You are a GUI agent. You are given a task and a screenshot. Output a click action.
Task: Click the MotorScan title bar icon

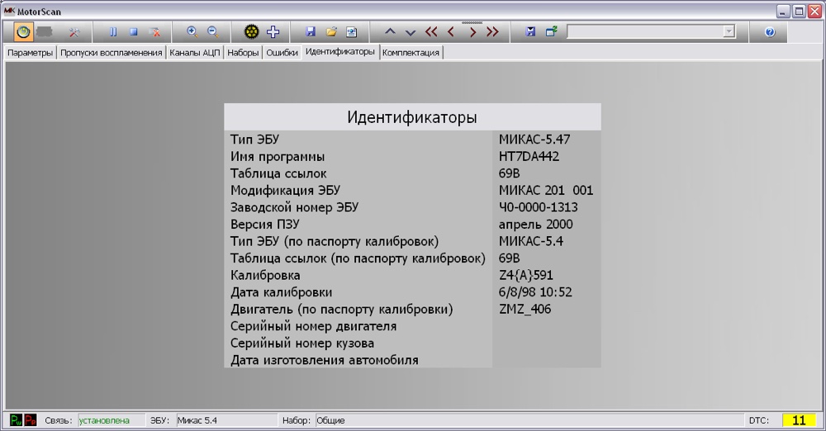(x=9, y=11)
